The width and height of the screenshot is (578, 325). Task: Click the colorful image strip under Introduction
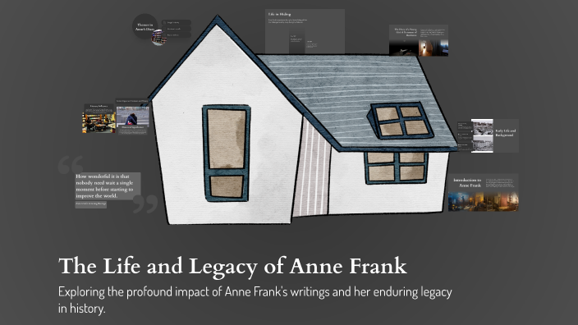pyautogui.click(x=484, y=202)
